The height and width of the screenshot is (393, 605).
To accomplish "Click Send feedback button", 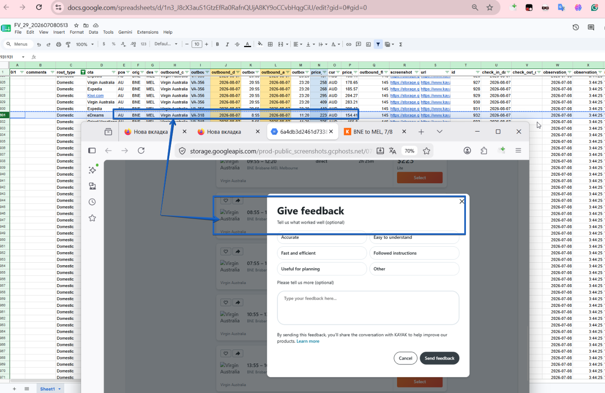I will [439, 358].
